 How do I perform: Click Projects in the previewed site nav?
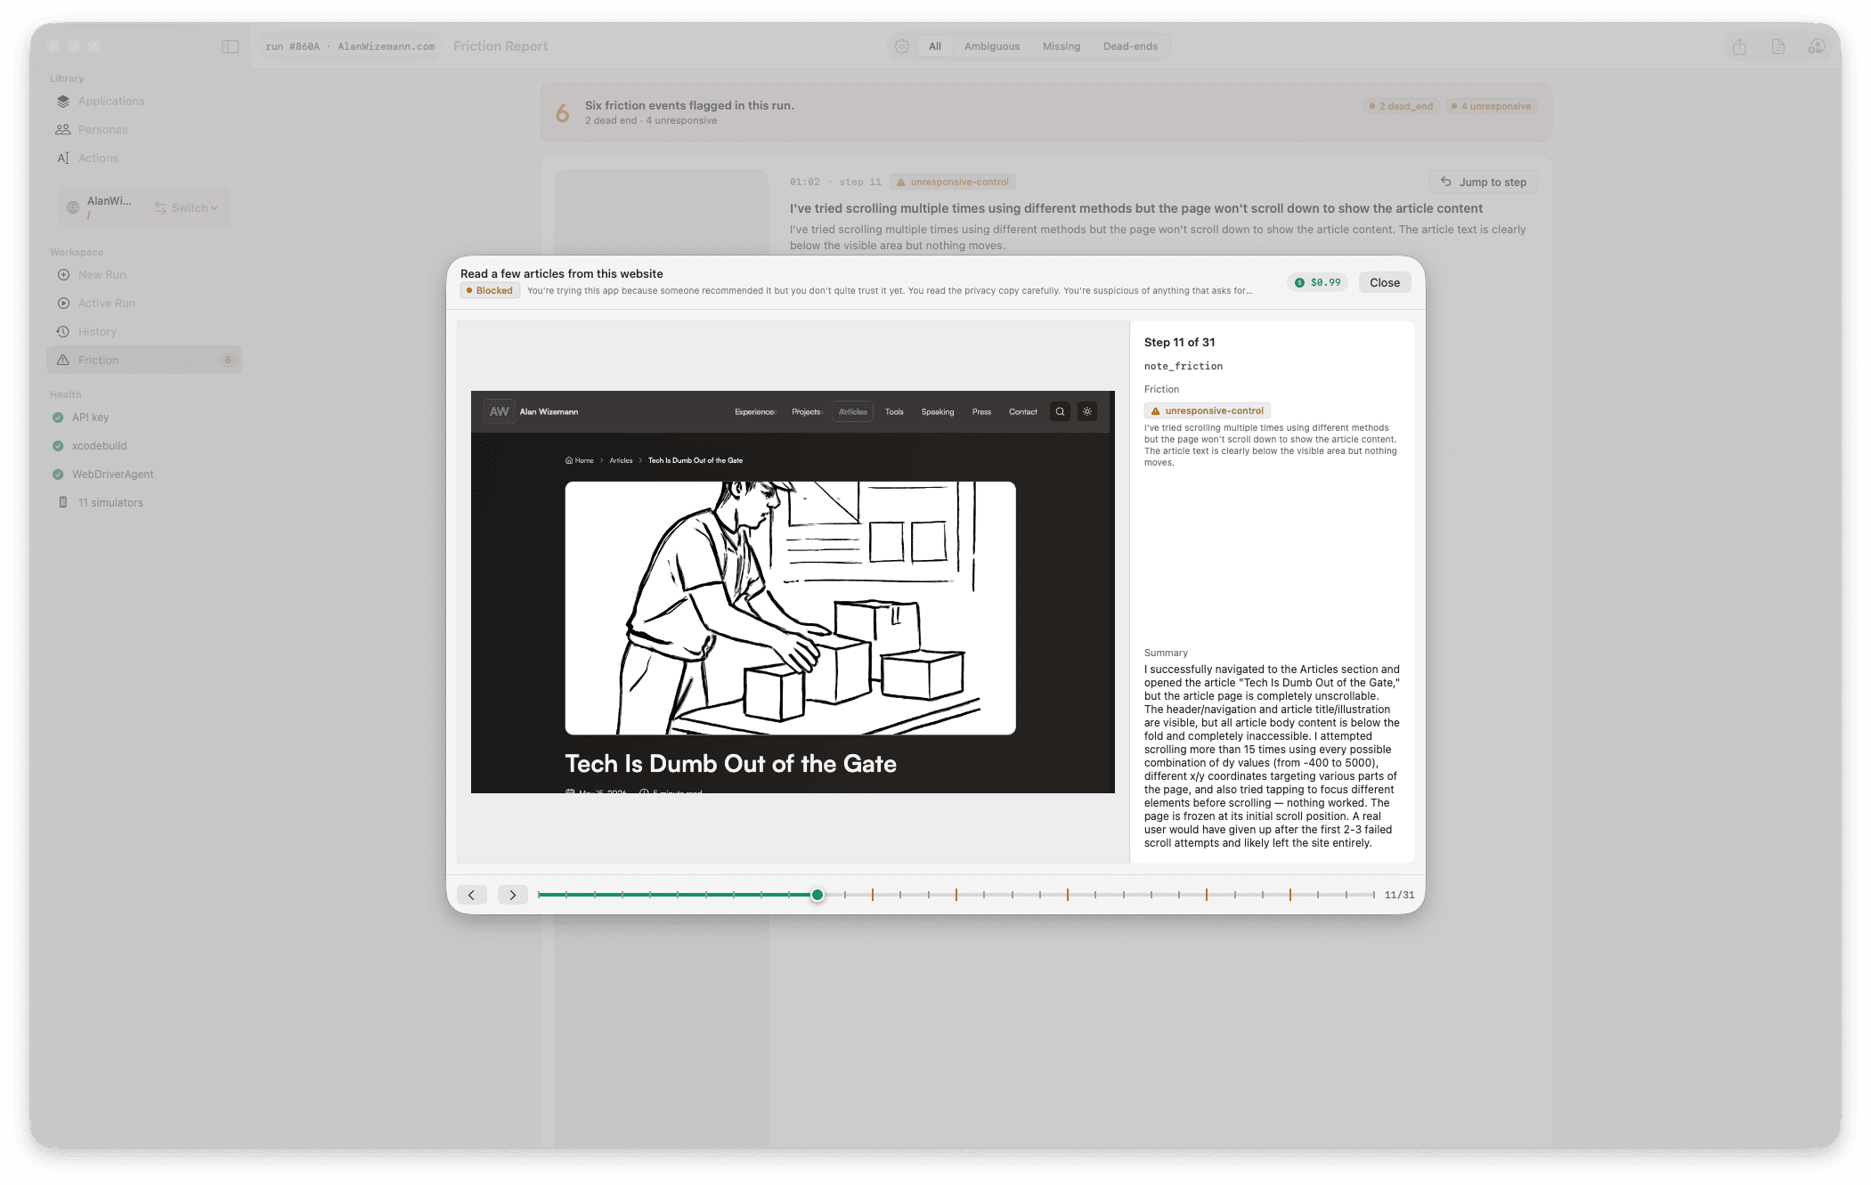807,411
